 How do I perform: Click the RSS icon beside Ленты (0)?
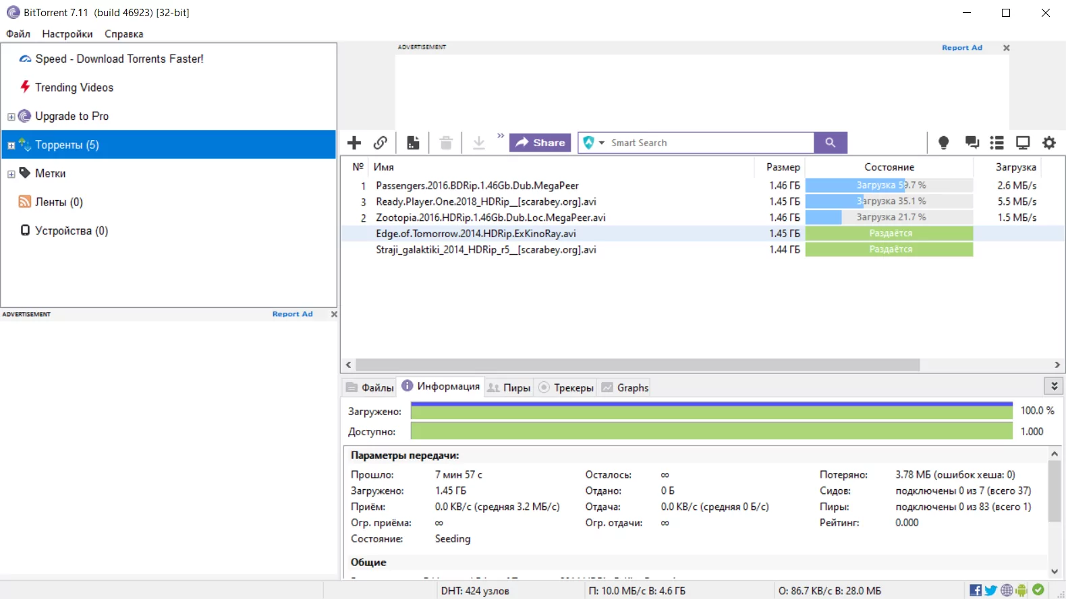pyautogui.click(x=25, y=201)
